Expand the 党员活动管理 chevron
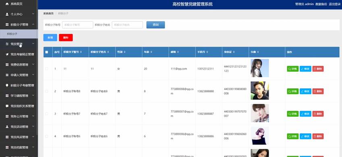The width and height of the screenshot is (342, 157). (x=33, y=126)
